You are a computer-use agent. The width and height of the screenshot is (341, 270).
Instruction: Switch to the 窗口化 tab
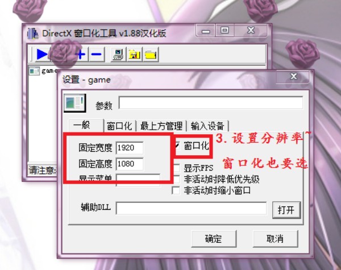coord(119,126)
